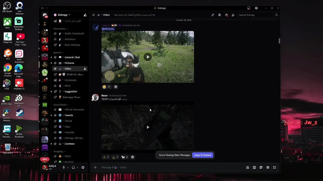This screenshot has height=181, width=323.
Task: Open the TikTok channel
Action: tap(70, 121)
